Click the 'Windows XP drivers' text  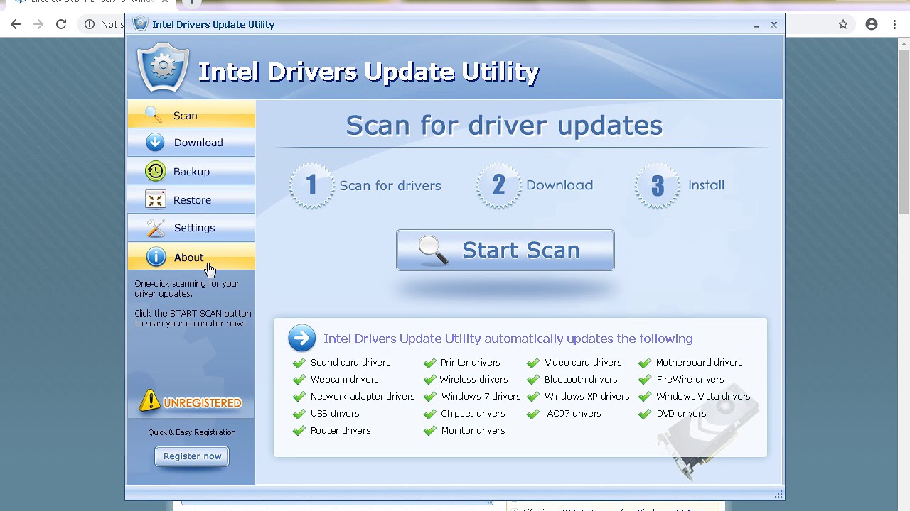(587, 397)
